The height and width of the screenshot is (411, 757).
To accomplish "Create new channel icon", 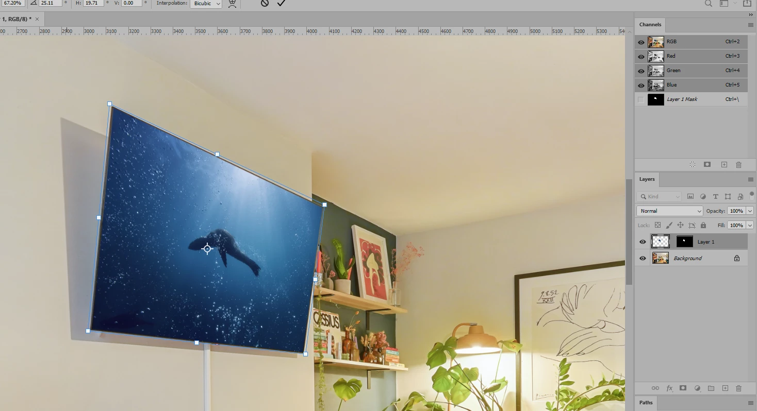I will tap(724, 164).
